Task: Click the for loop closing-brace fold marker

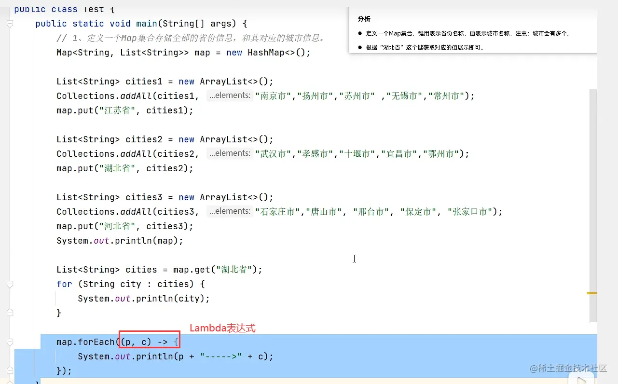Action: click(10, 313)
